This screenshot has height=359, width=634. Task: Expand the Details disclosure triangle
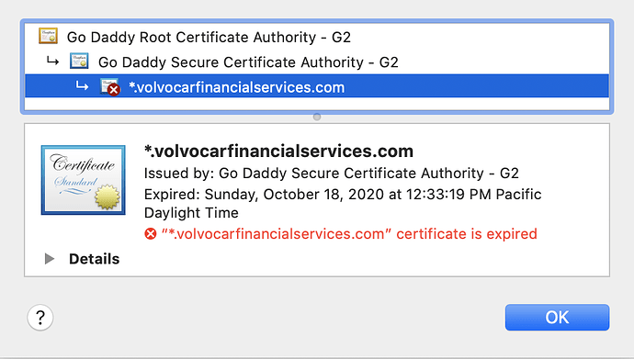pos(50,259)
